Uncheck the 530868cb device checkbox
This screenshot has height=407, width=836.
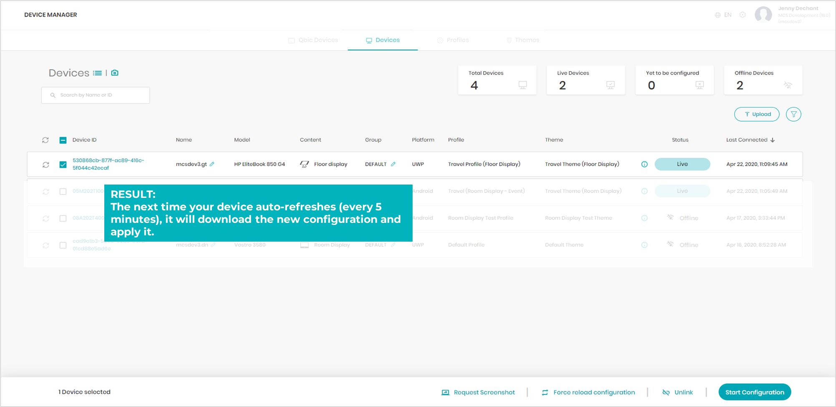coord(63,165)
